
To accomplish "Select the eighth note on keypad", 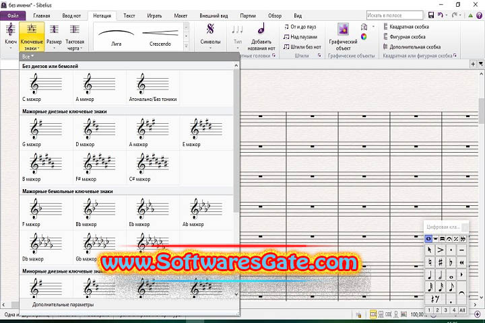I will [x=451, y=287].
